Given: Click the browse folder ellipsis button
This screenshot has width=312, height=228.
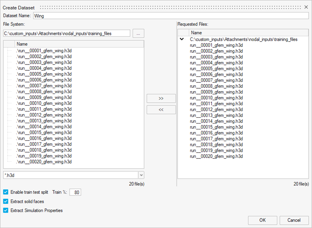Looking at the screenshot, I should click(138, 33).
